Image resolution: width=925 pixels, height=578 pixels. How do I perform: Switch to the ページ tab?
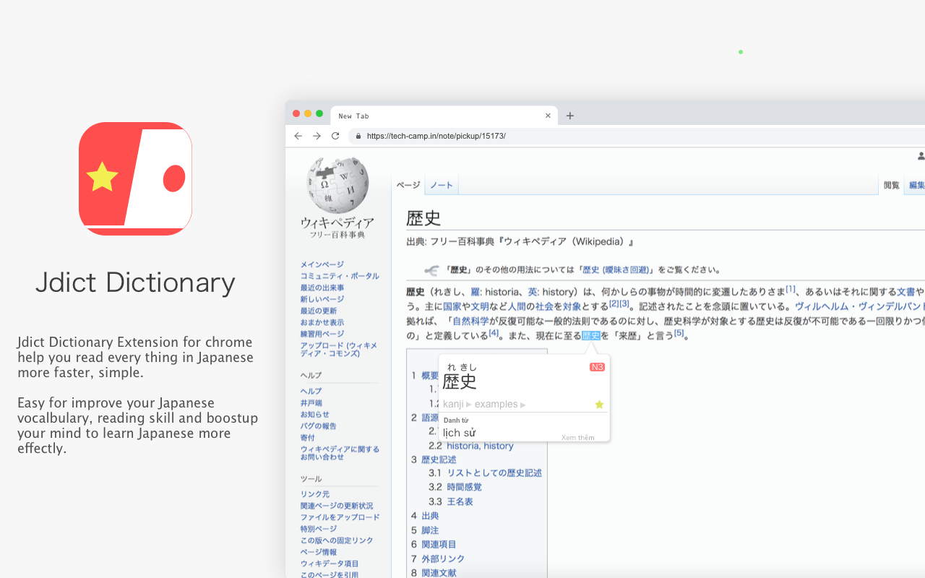click(x=408, y=185)
